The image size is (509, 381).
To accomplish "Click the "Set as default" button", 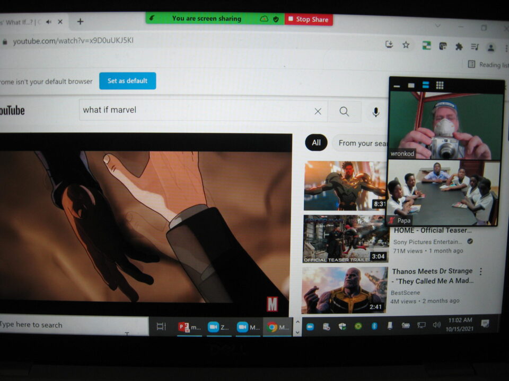I will (127, 81).
